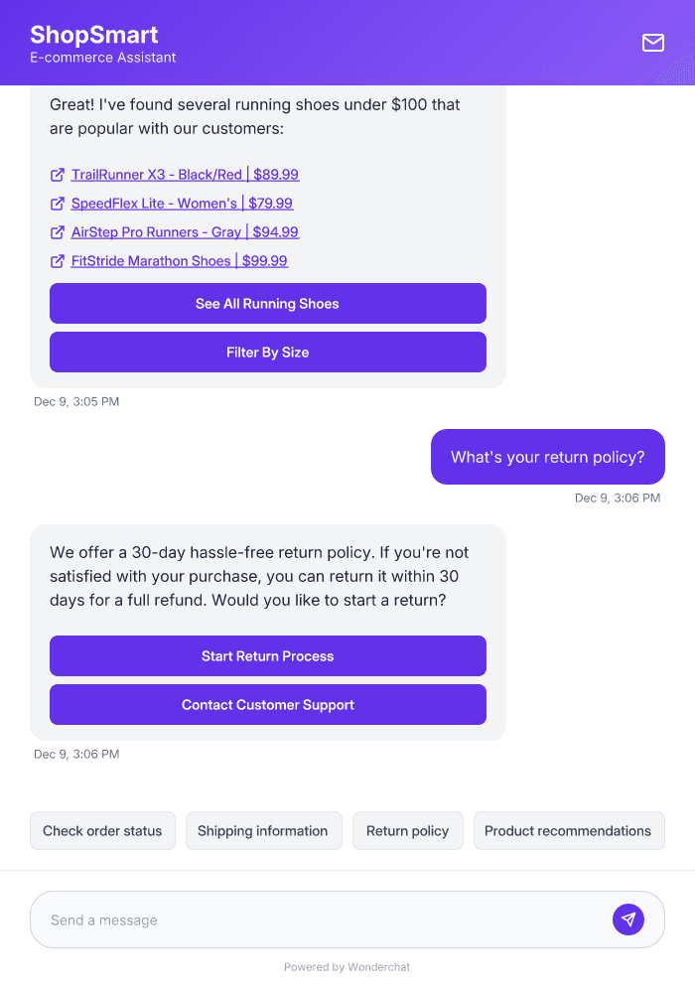This screenshot has width=695, height=993.
Task: Open the Powered by Wonderchat link
Action: [x=347, y=966]
